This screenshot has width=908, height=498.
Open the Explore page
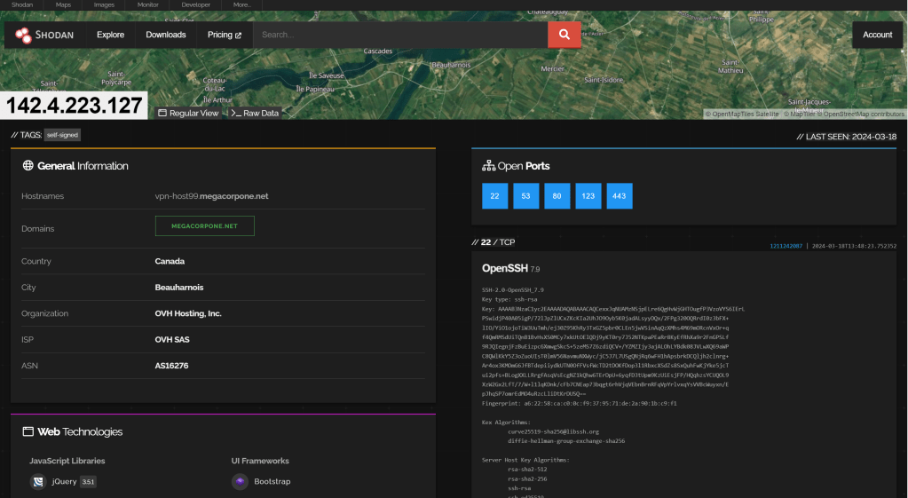111,35
